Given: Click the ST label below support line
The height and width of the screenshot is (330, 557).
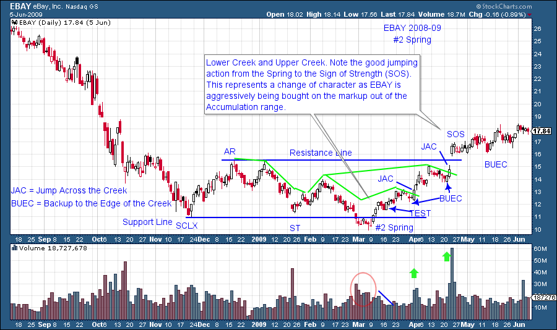Looking at the screenshot, I should pyautogui.click(x=295, y=228).
